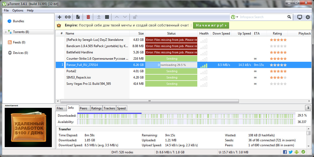Click the horizontal scrollbar under torrent list
This screenshot has width=314, height=157.
point(150,101)
